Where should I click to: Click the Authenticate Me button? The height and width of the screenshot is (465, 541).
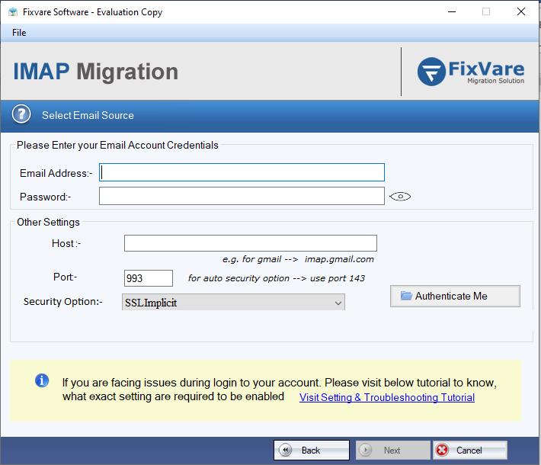pyautogui.click(x=455, y=297)
